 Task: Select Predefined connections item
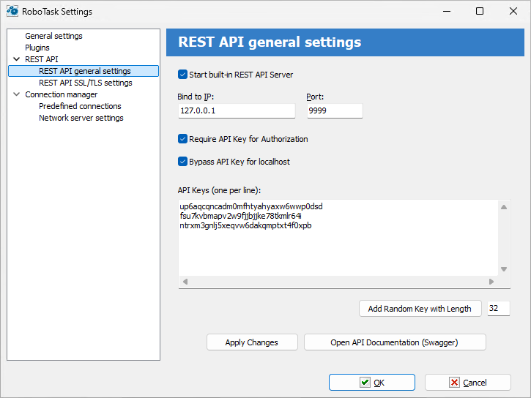[80, 106]
